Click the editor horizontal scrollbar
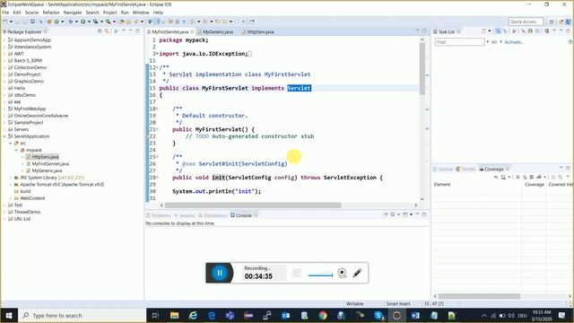Viewport: 574px width, 323px height. (x=253, y=205)
